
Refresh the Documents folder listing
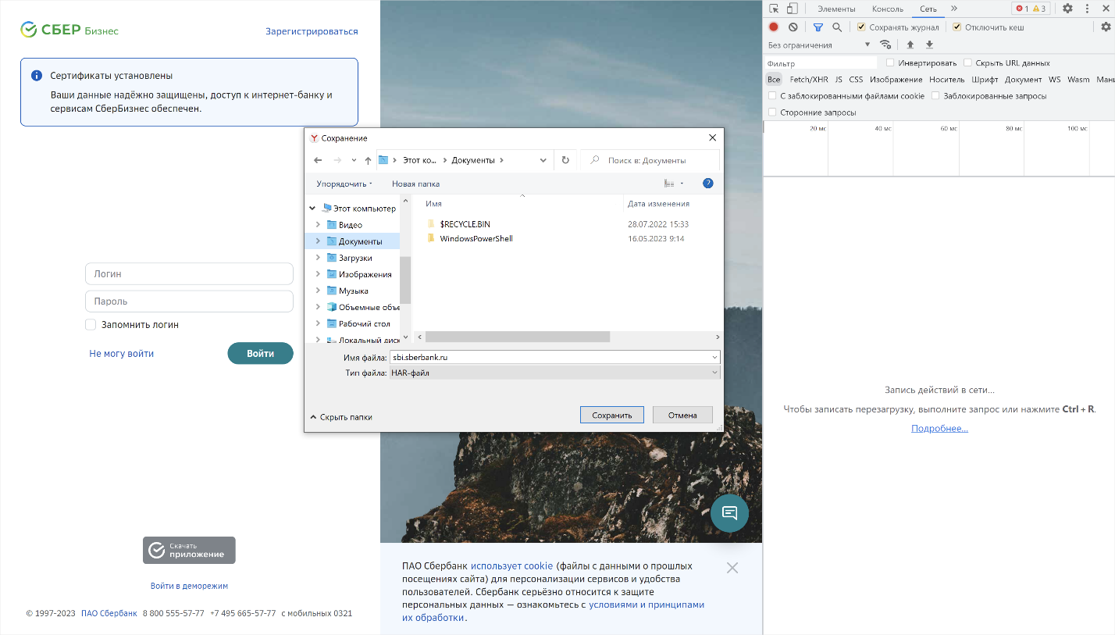pyautogui.click(x=565, y=160)
